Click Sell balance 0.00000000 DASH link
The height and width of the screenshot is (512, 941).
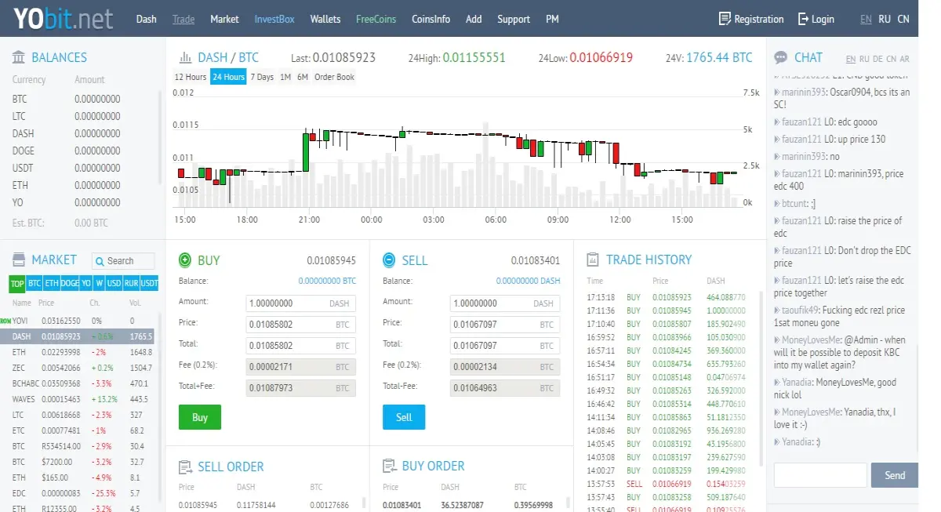tap(529, 281)
